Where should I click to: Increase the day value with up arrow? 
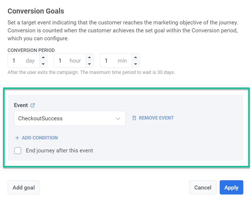click(x=44, y=58)
